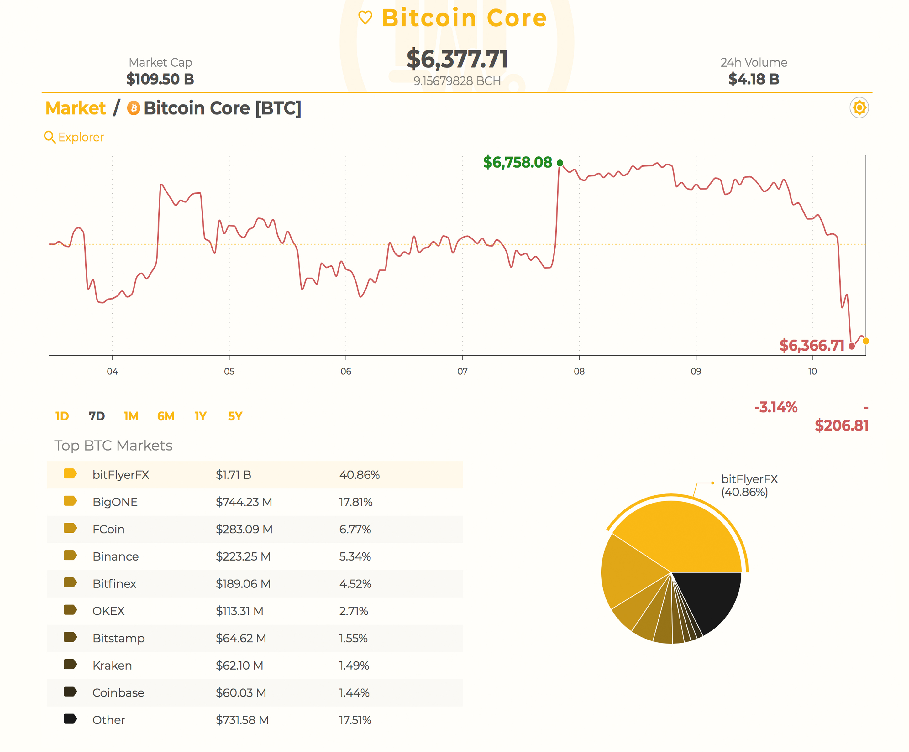Click the heart favorite icon beside Bitcoin Core
The height and width of the screenshot is (752, 909).
(x=365, y=18)
